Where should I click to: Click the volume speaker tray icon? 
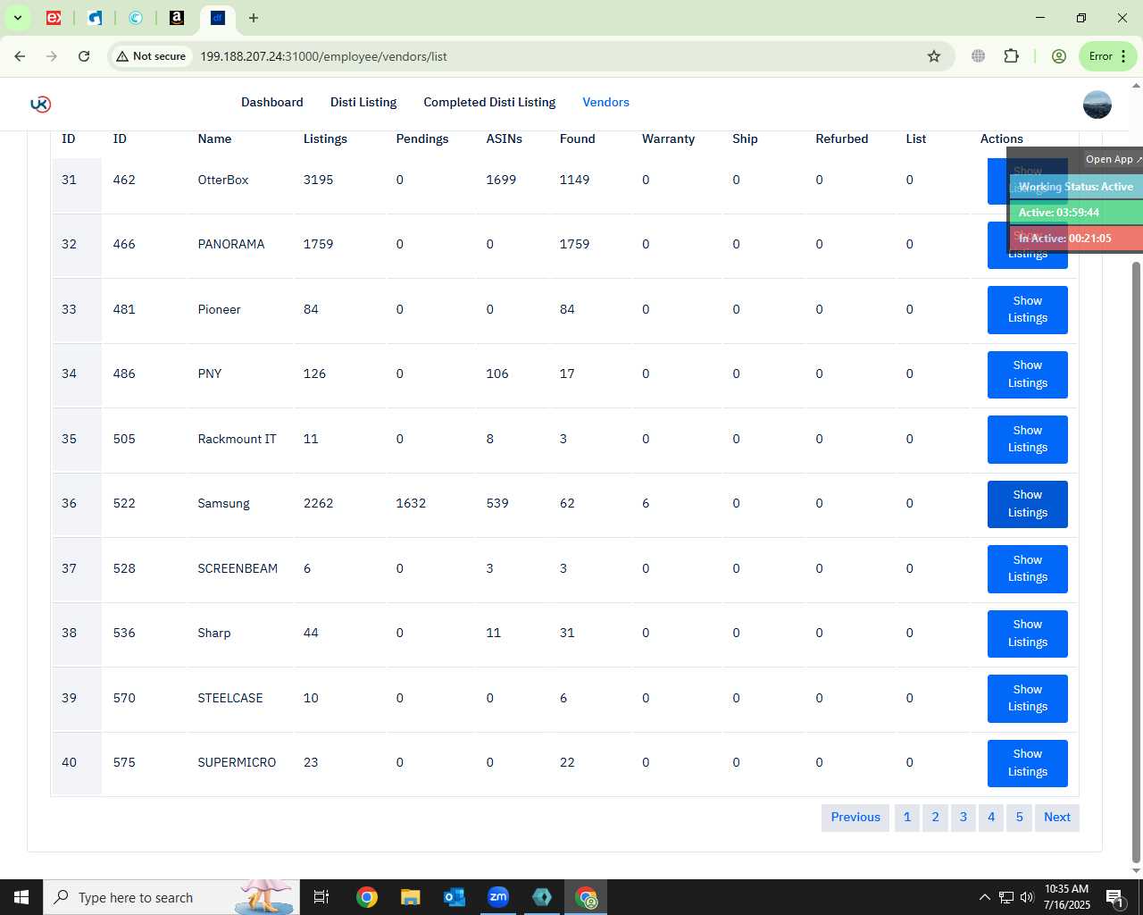pyautogui.click(x=1027, y=897)
